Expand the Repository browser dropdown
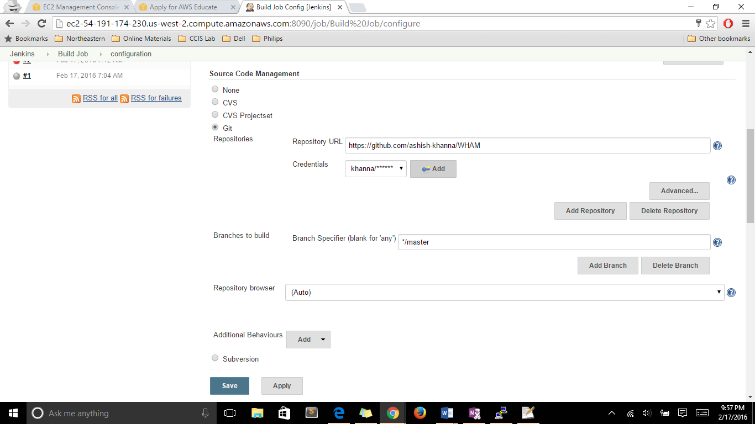Screen dimensions: 755x424 [504, 293]
